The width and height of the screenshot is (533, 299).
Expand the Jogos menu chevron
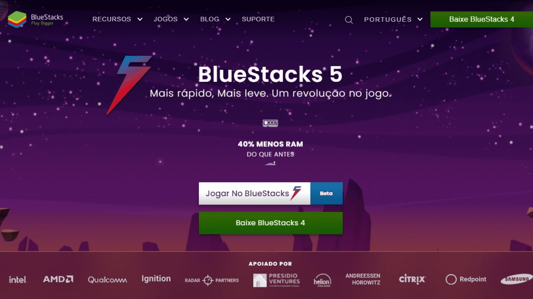point(186,19)
